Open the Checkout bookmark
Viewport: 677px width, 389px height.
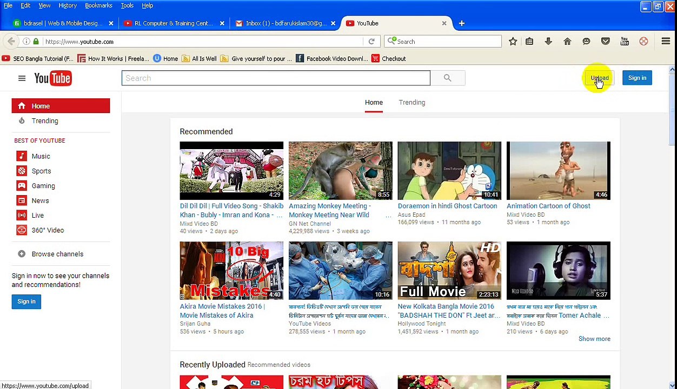[x=388, y=58]
